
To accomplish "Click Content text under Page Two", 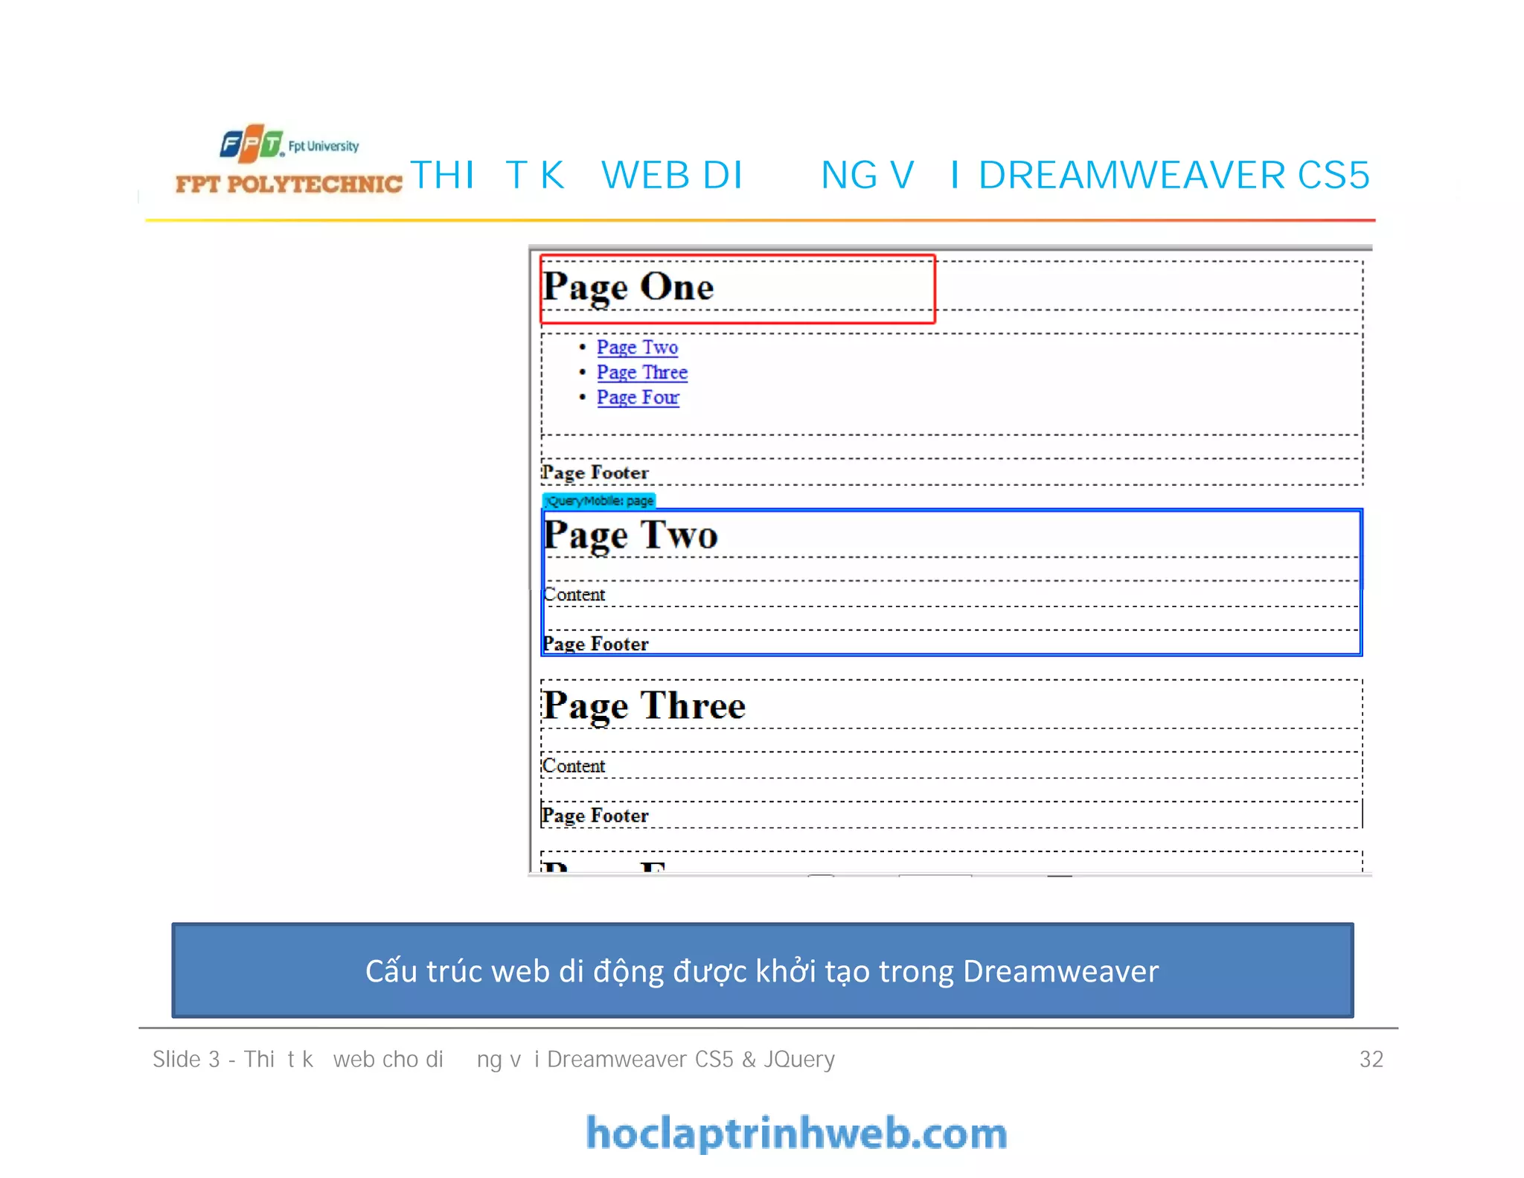I will click(x=574, y=595).
